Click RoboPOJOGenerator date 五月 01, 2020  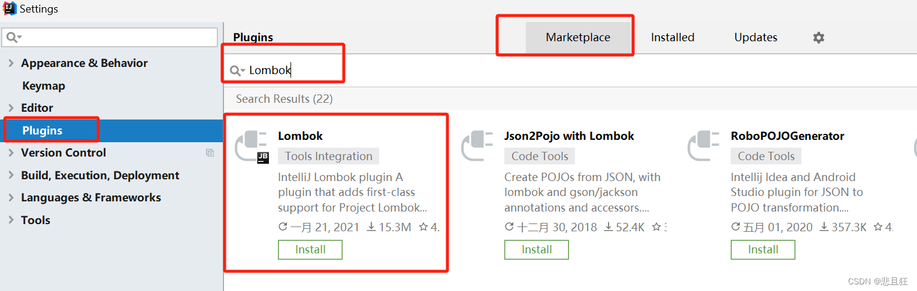point(772,228)
